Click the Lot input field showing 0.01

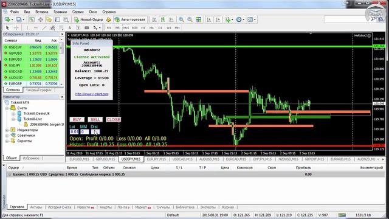[x=74, y=132]
